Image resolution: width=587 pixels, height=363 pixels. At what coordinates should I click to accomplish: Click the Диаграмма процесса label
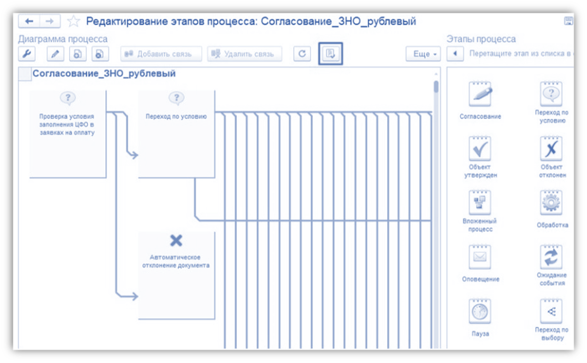pos(63,39)
